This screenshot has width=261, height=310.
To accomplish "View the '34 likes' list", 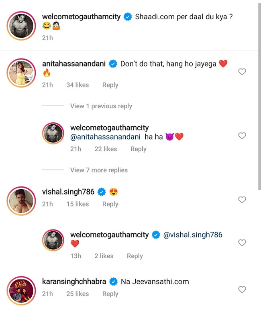I will click(77, 85).
